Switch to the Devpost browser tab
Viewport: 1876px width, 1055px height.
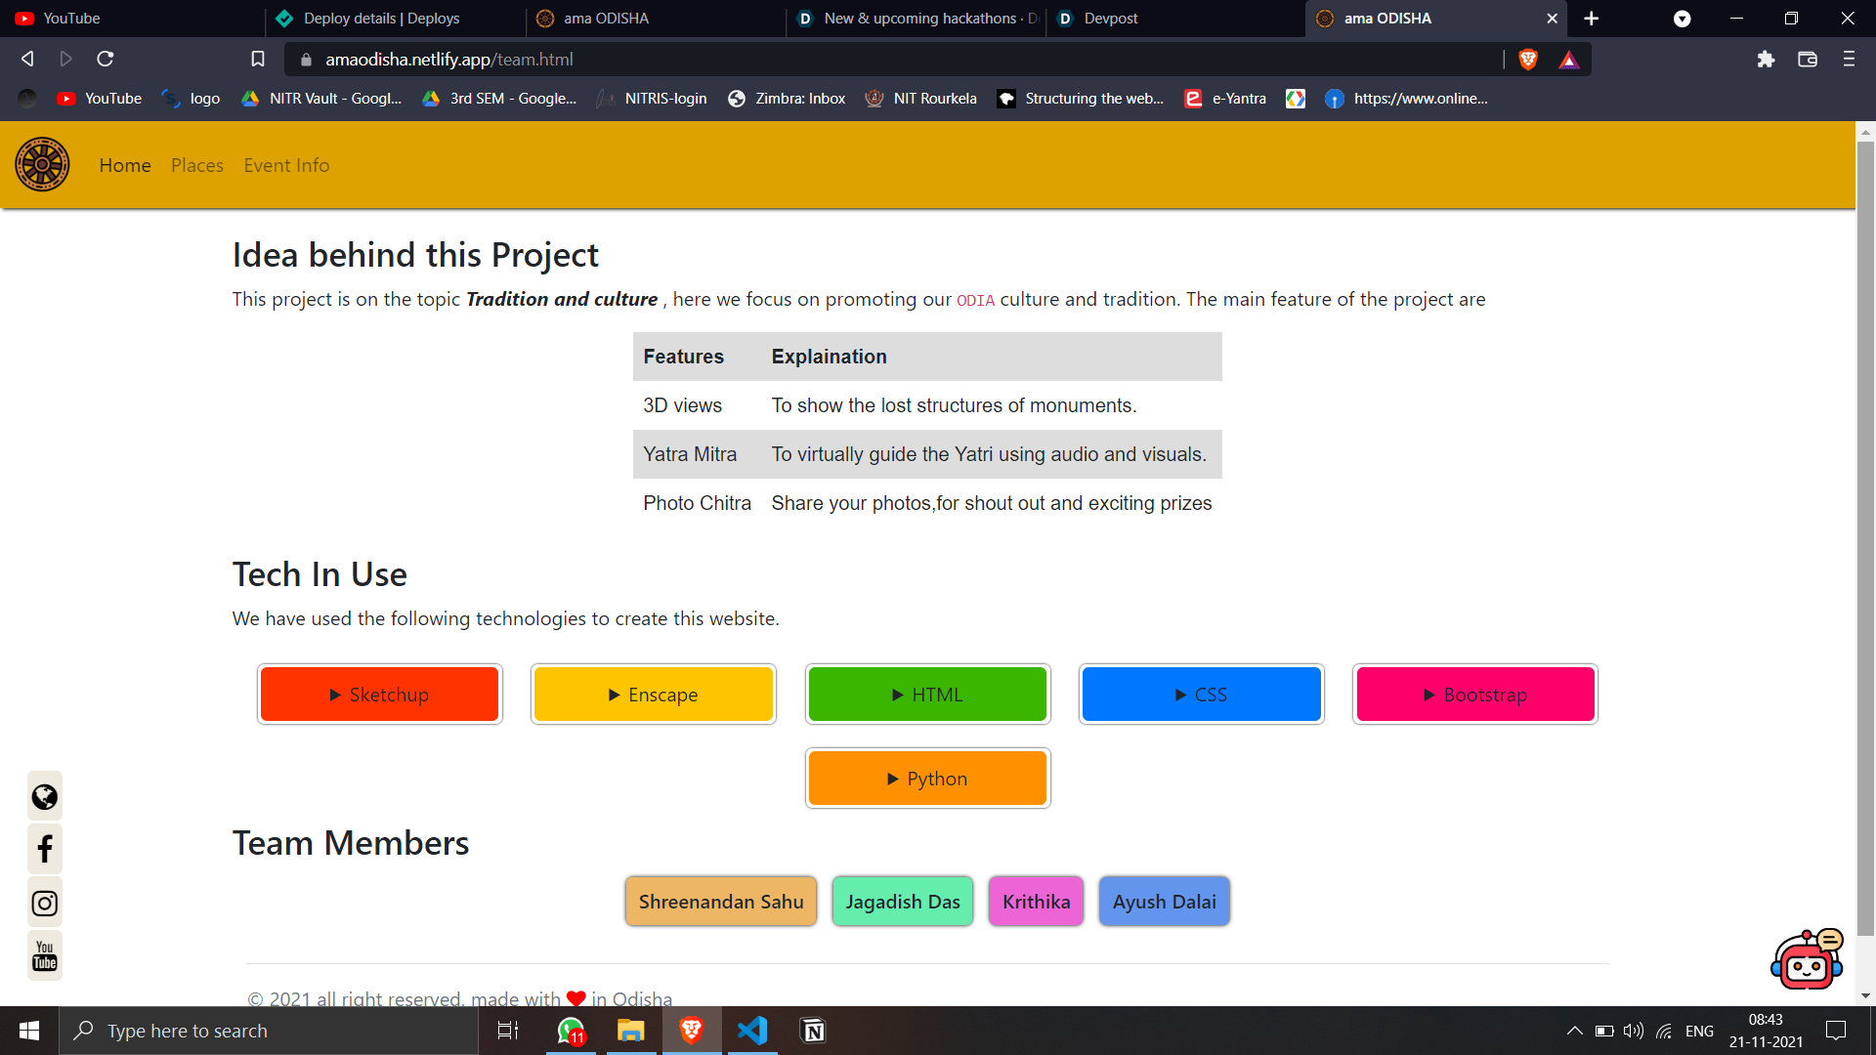1110,19
